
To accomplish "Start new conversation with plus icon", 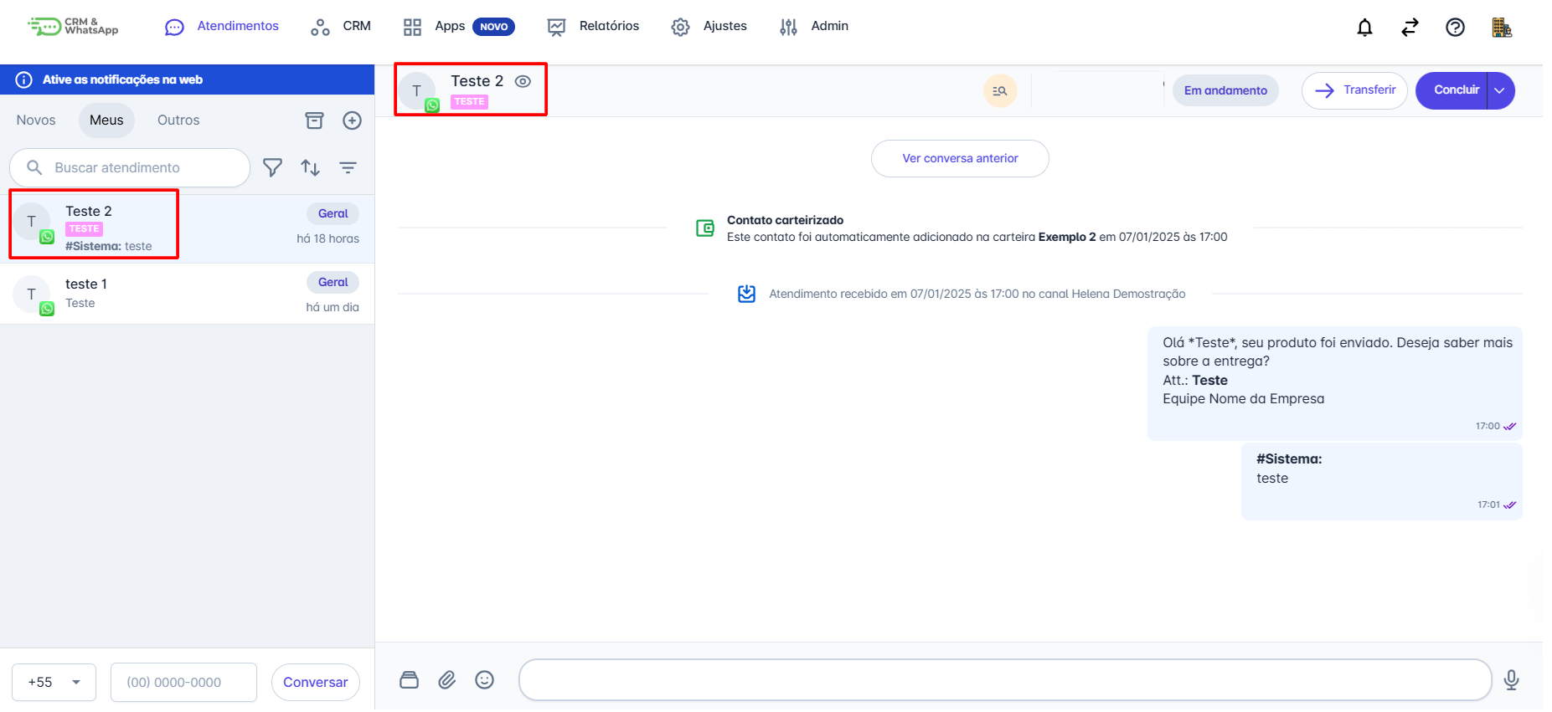I will 352,120.
